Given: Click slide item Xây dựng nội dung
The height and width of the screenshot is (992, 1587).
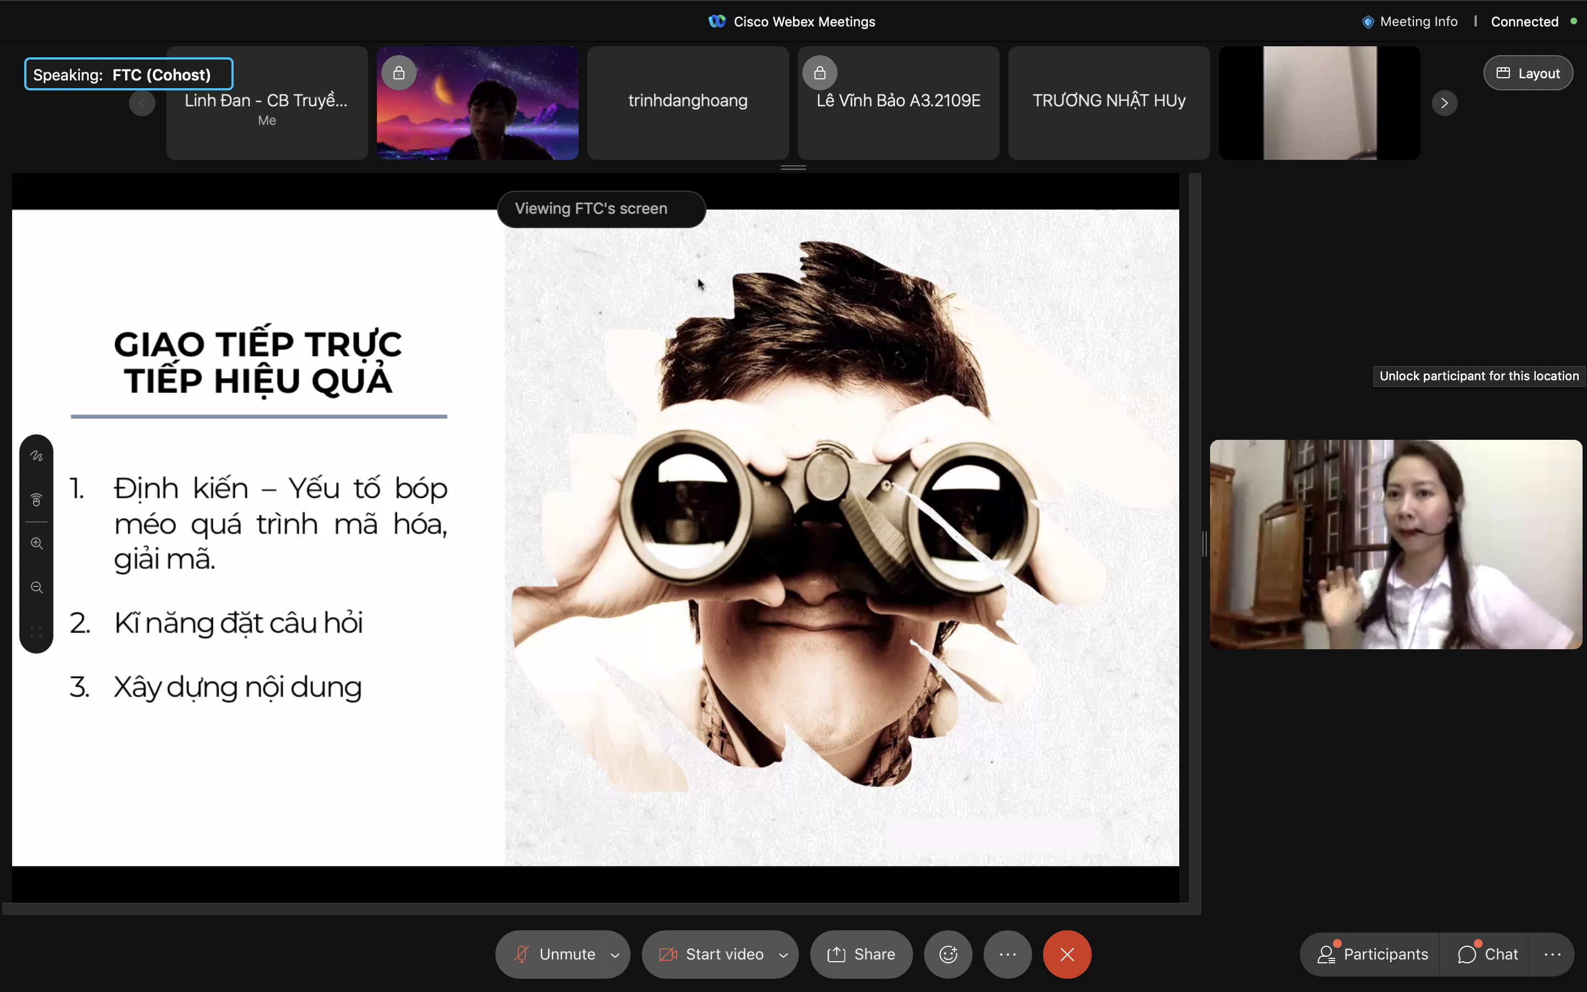Looking at the screenshot, I should point(237,688).
